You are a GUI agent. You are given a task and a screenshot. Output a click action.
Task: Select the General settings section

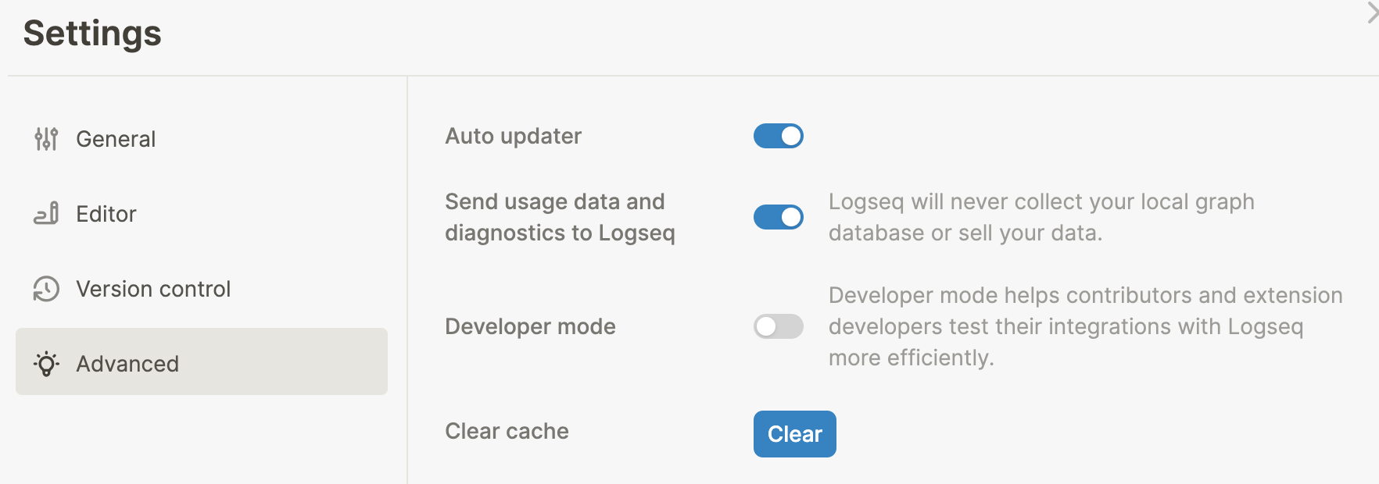point(115,138)
